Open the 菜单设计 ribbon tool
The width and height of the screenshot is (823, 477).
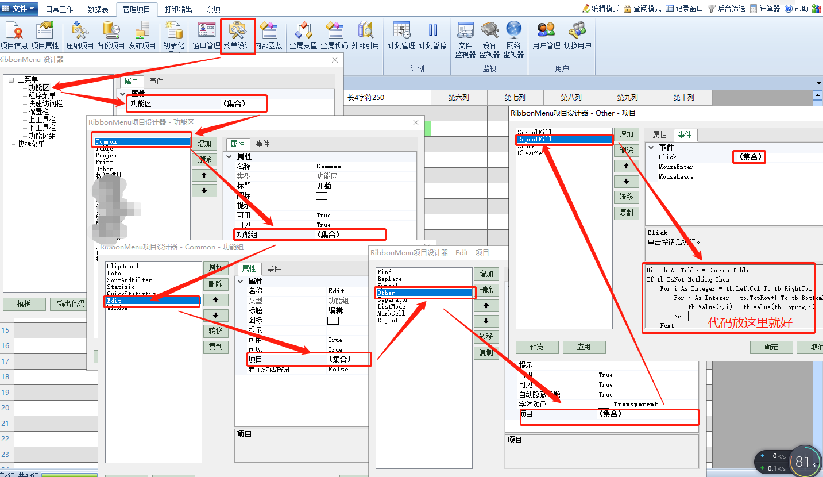pos(238,36)
